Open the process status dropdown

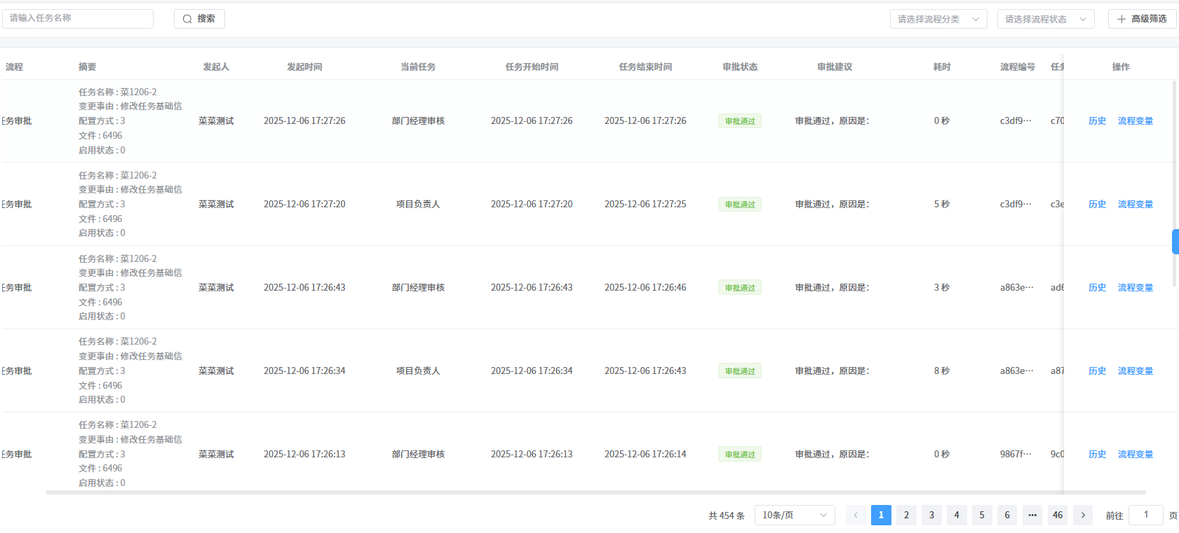pos(1045,19)
